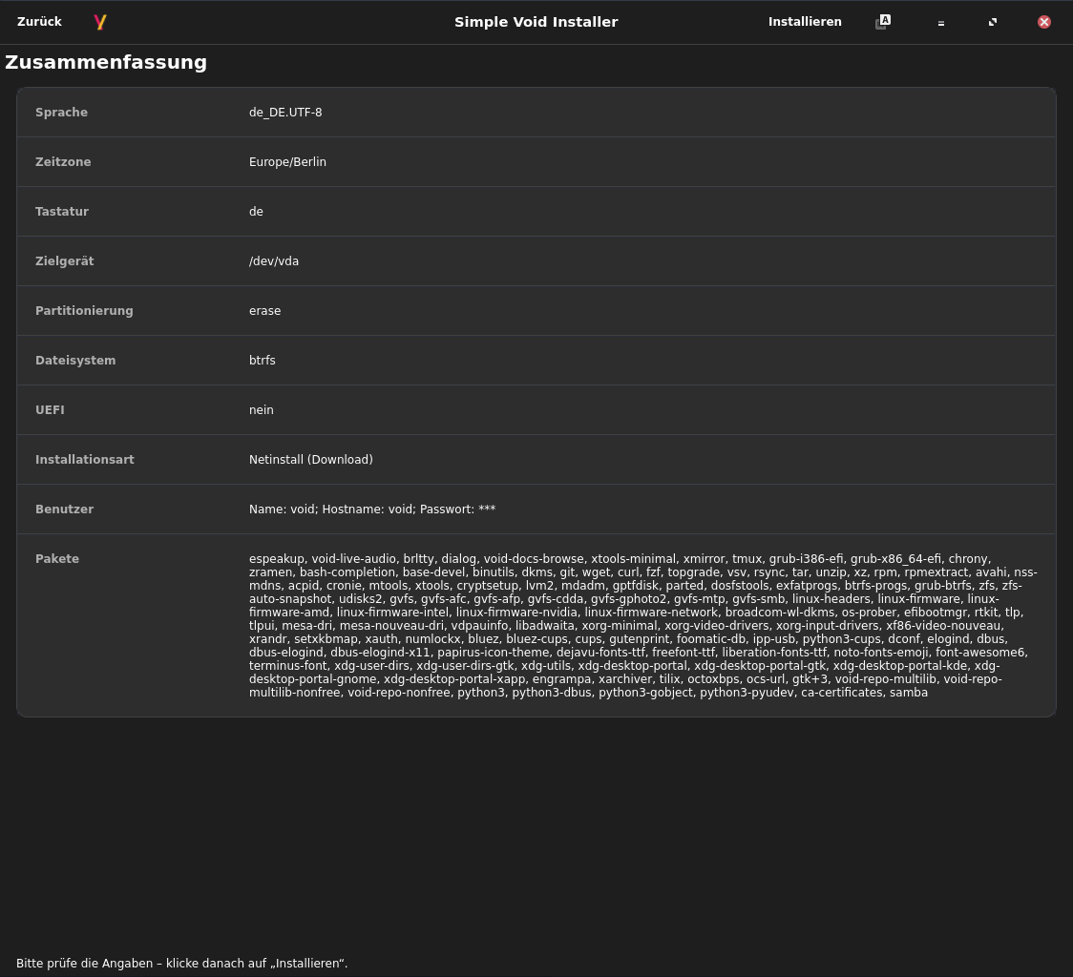Click the Zusammenfassung heading

pos(106,62)
